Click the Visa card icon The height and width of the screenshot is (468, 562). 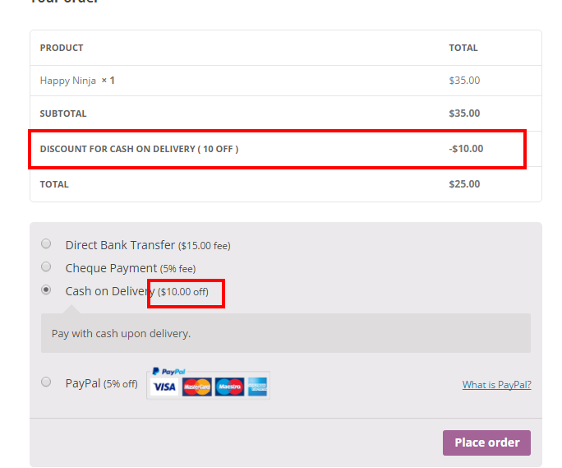(x=164, y=387)
